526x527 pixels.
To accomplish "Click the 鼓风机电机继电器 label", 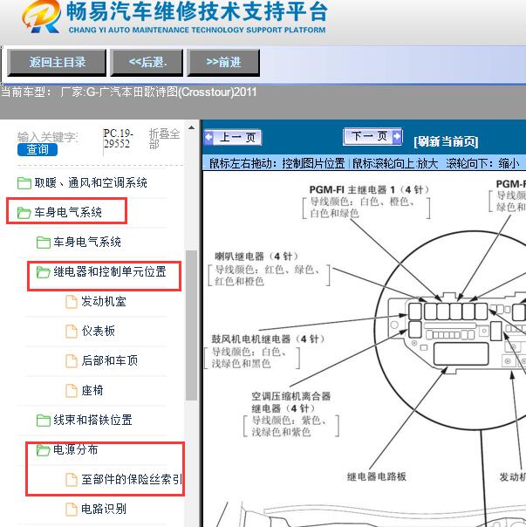I will point(268,339).
